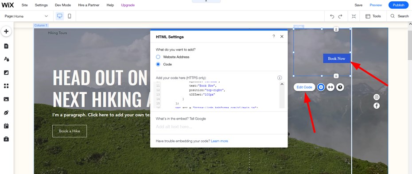Open the Page: Home dropdown
The image size is (412, 174).
[x=26, y=16]
